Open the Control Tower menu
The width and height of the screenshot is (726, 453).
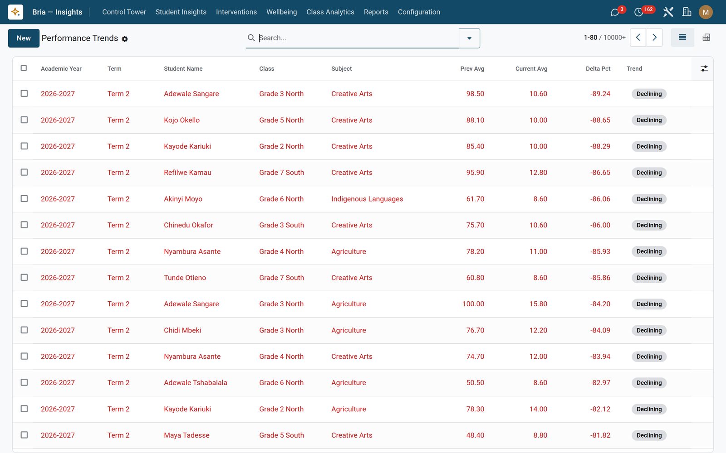pos(124,12)
